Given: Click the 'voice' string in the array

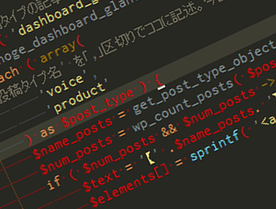Looking at the screenshot, I should coord(65,85).
